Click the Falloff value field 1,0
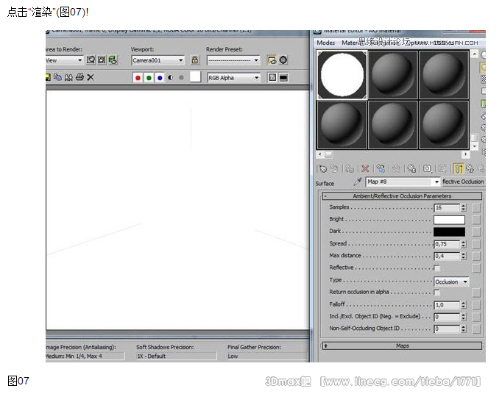The height and width of the screenshot is (394, 502). click(x=448, y=305)
